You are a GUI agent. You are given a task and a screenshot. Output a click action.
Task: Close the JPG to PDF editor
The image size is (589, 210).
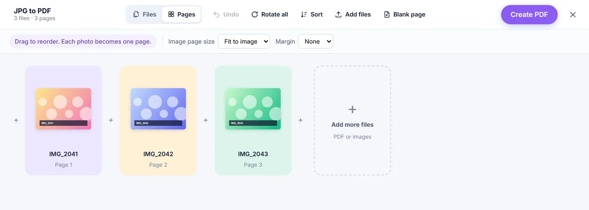[573, 15]
